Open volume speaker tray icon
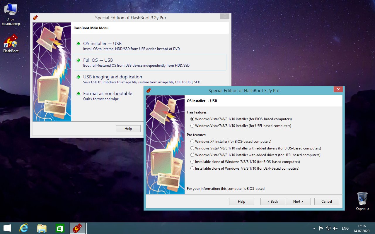Screen dimensions: 375x234 [335, 228]
